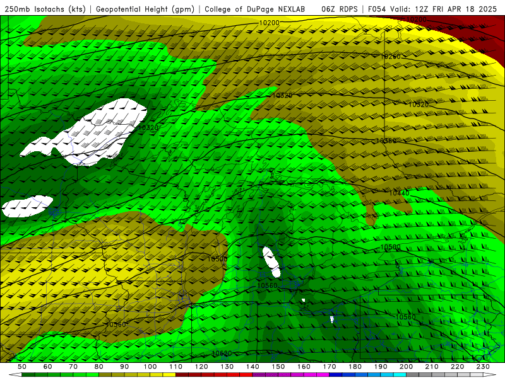Click the legend value 180
The image size is (505, 378).
(x=355, y=367)
